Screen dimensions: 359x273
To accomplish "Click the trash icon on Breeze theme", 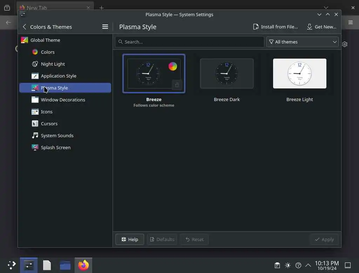I will click(x=177, y=85).
